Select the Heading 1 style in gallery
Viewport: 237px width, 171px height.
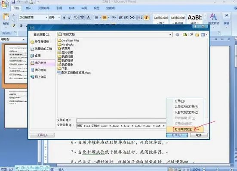click(x=195, y=19)
